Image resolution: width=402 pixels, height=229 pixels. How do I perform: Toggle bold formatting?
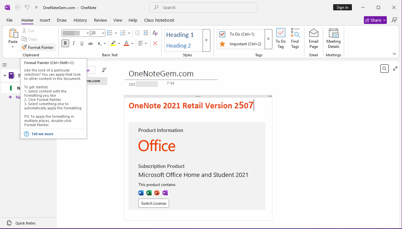click(x=65, y=43)
